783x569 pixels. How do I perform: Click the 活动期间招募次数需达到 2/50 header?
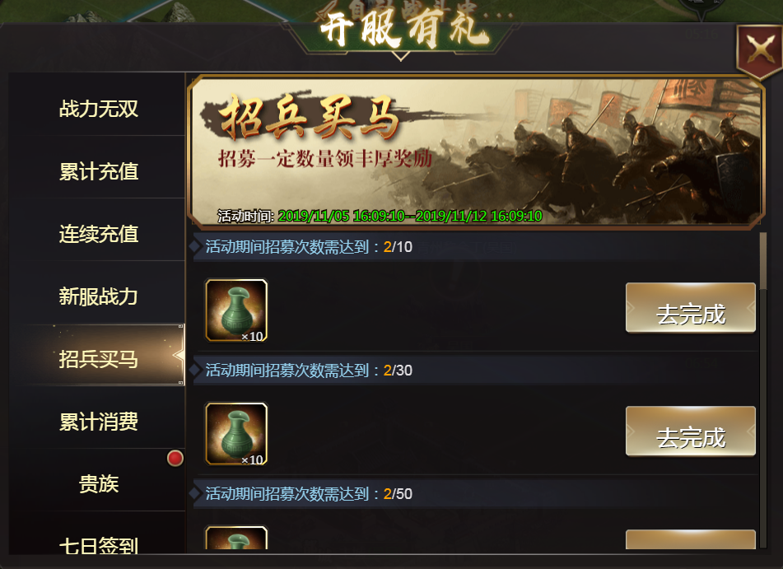pos(309,493)
